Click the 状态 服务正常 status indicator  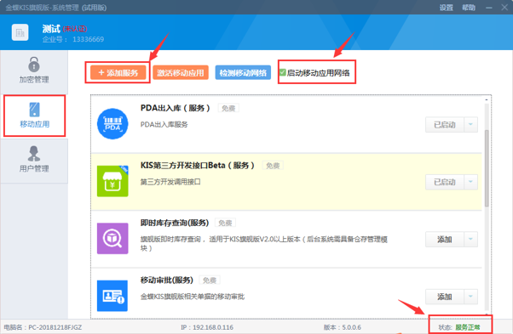[459, 327]
